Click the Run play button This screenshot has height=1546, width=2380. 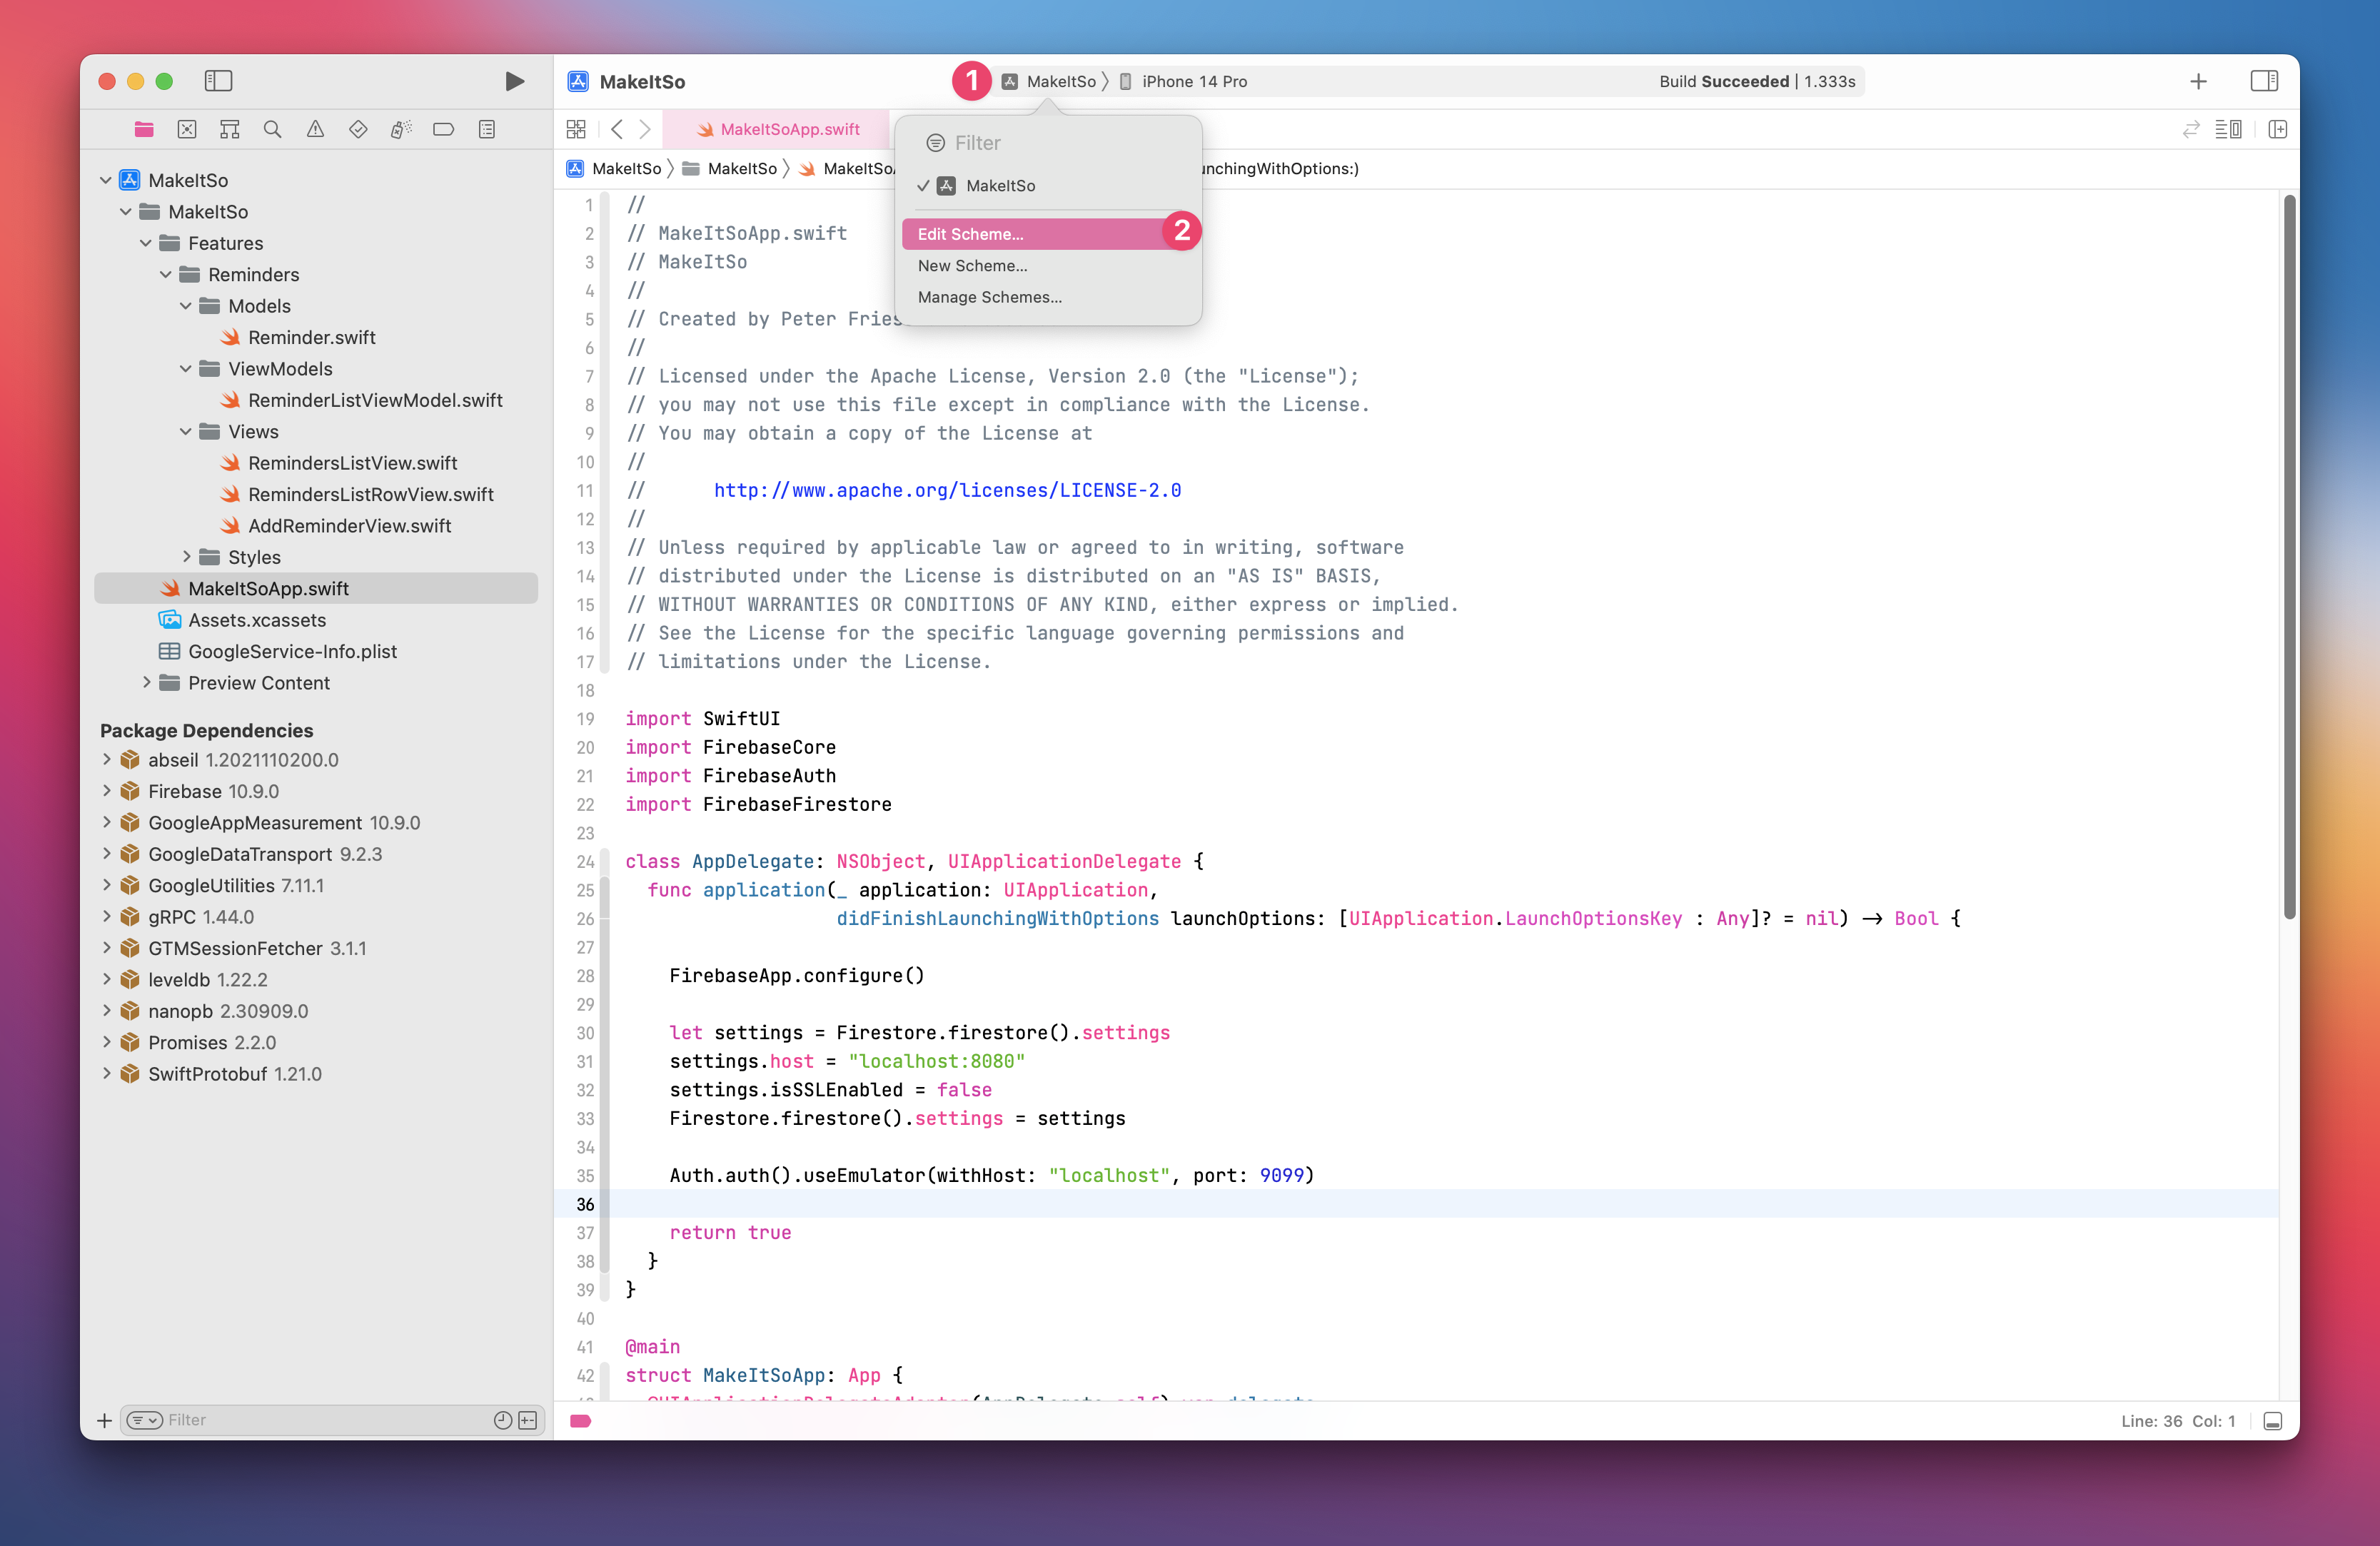(514, 81)
